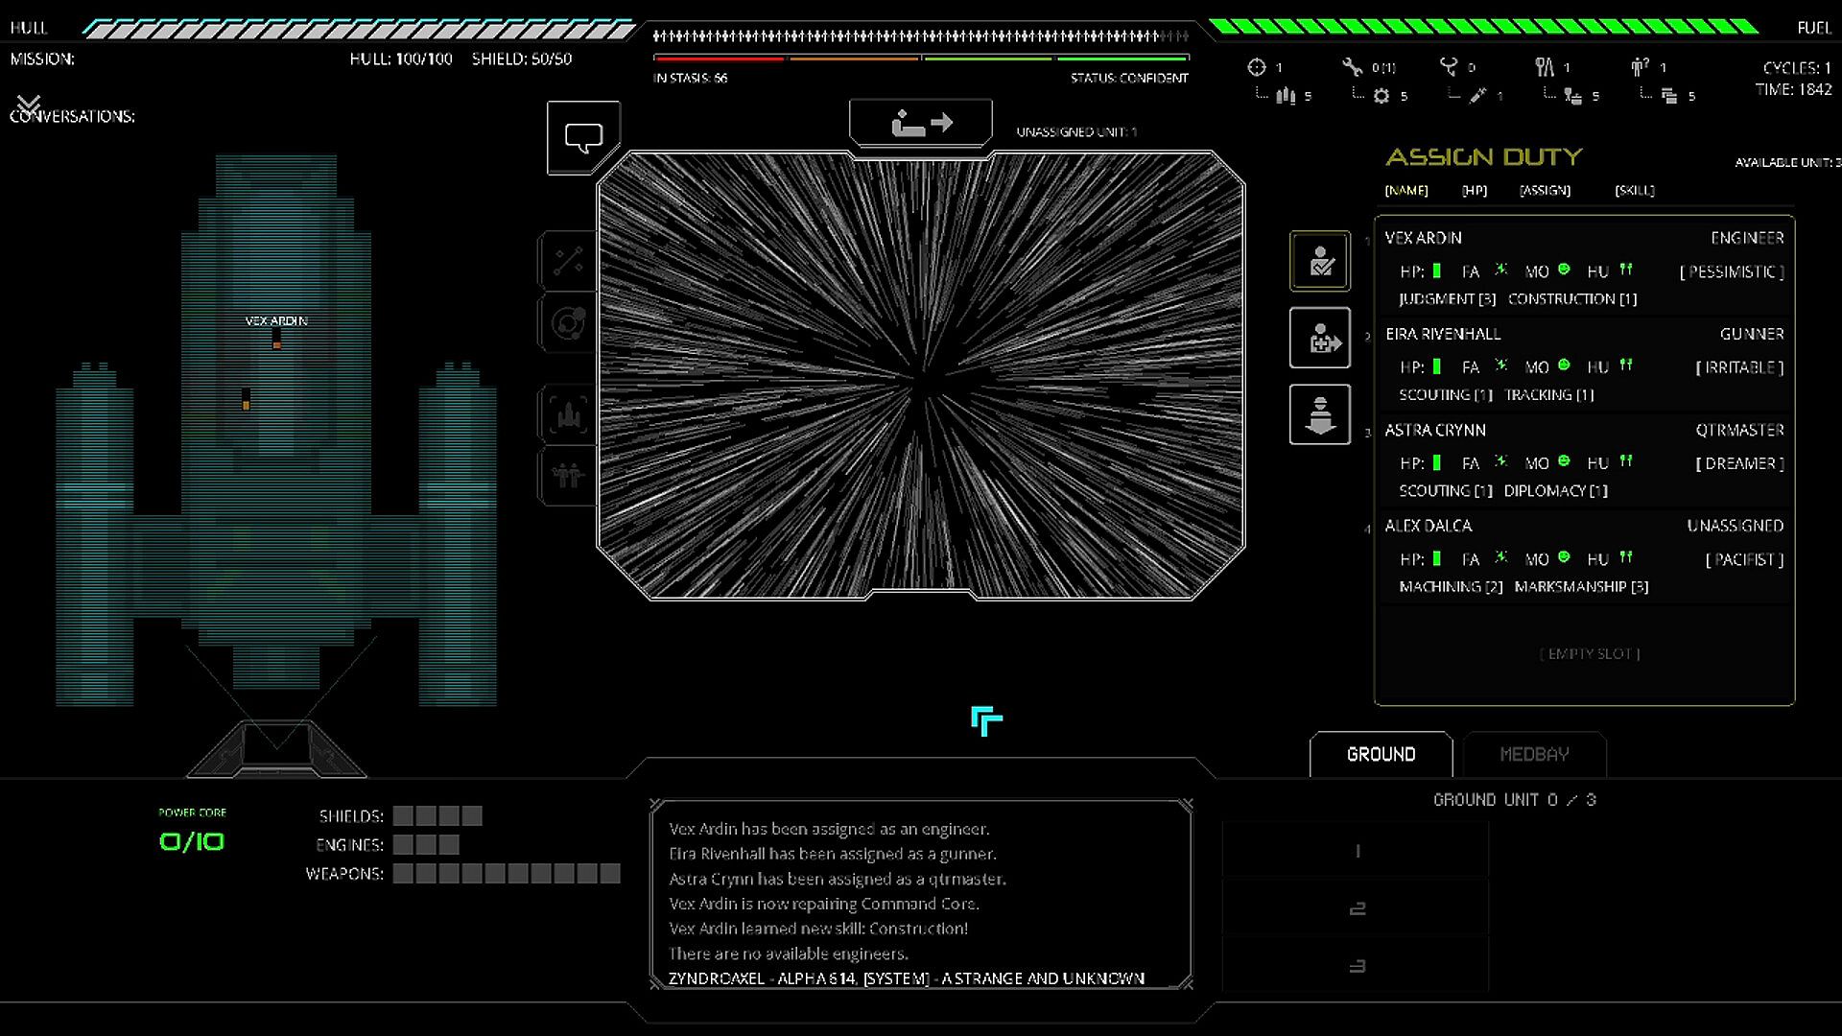The width and height of the screenshot is (1842, 1036).
Task: Click the first SHIELDS power bar block
Action: point(403,816)
